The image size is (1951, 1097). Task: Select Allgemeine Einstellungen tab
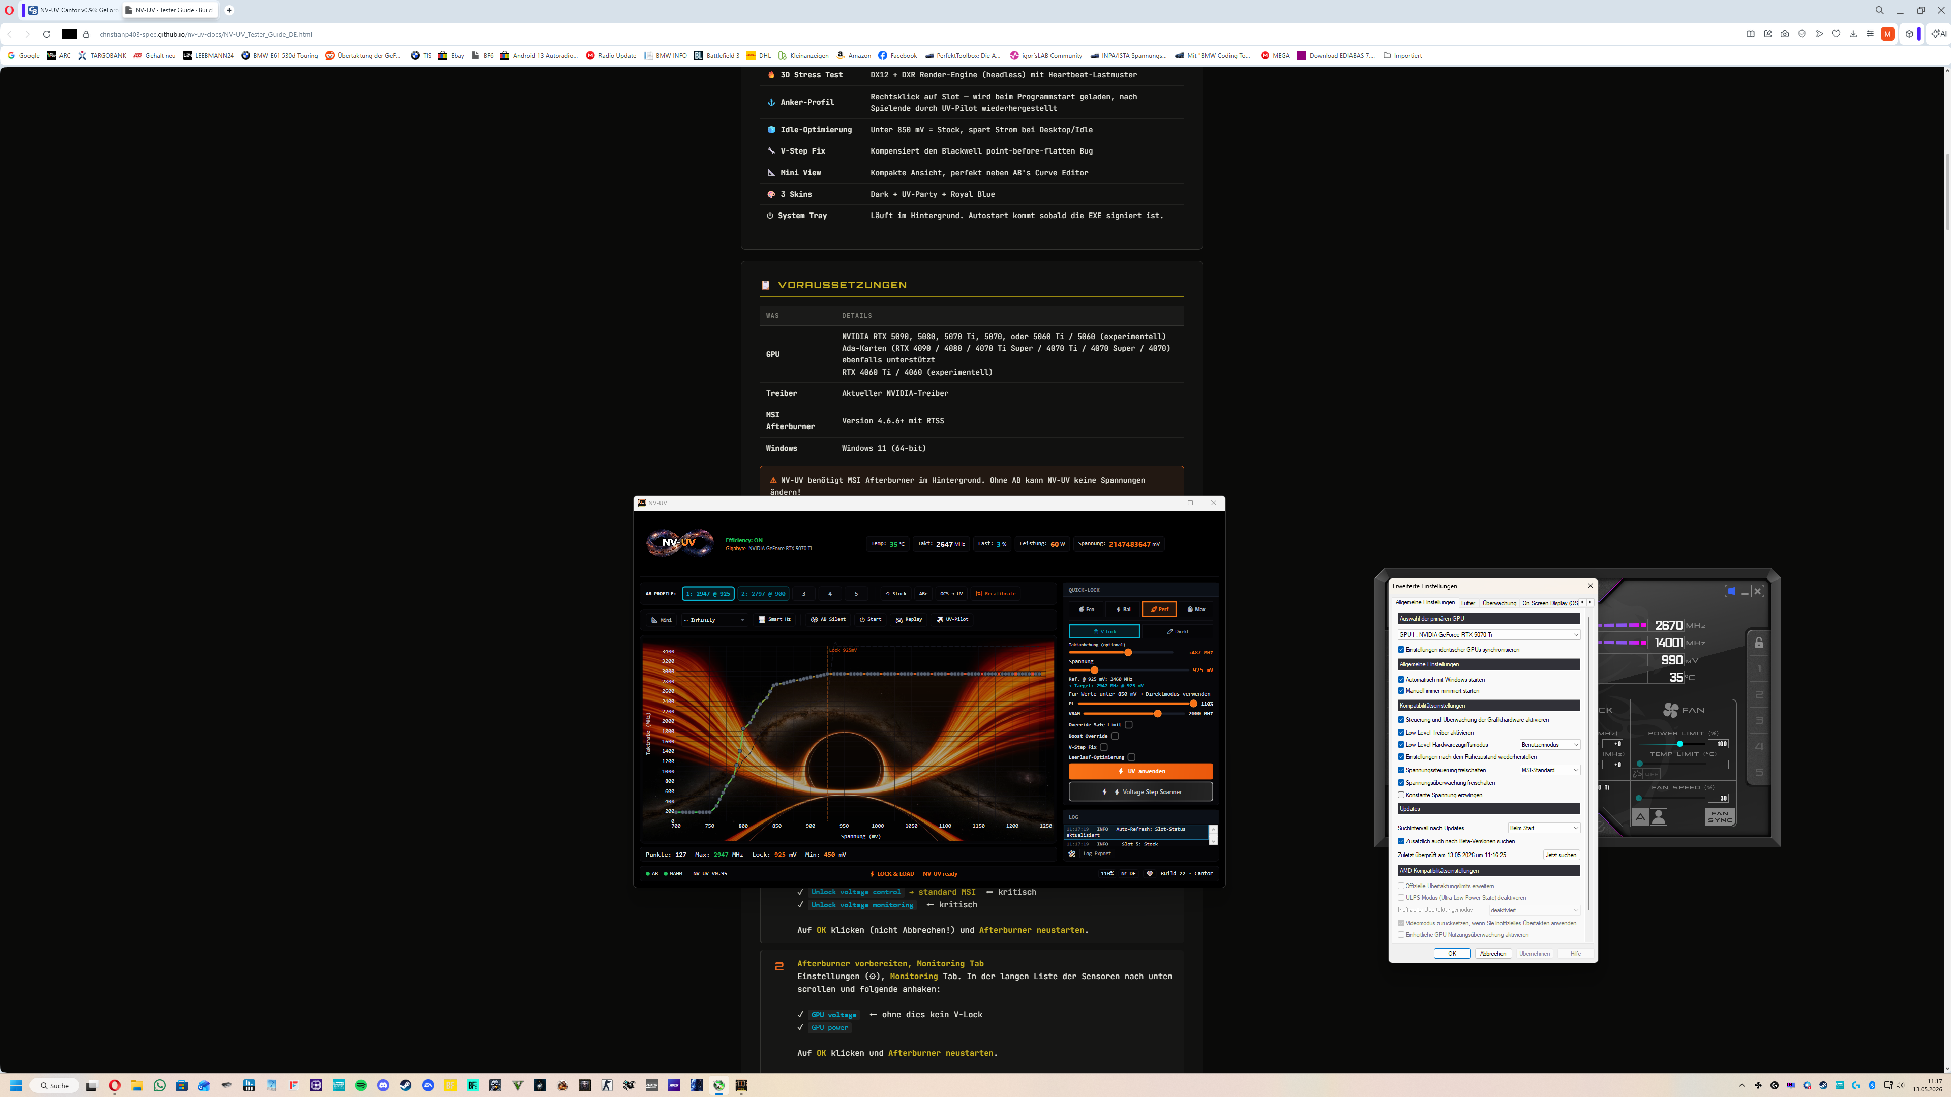tap(1425, 602)
